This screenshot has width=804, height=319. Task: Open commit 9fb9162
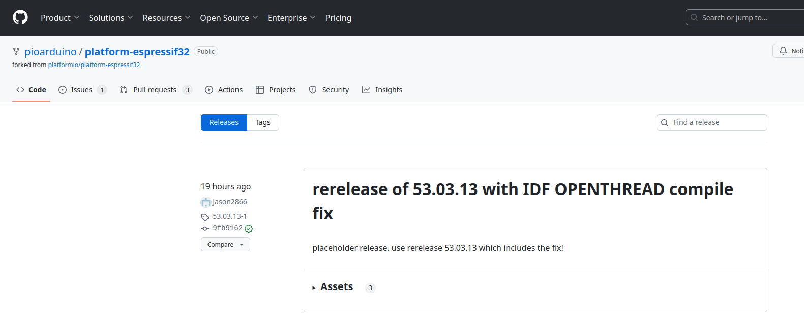pyautogui.click(x=227, y=228)
